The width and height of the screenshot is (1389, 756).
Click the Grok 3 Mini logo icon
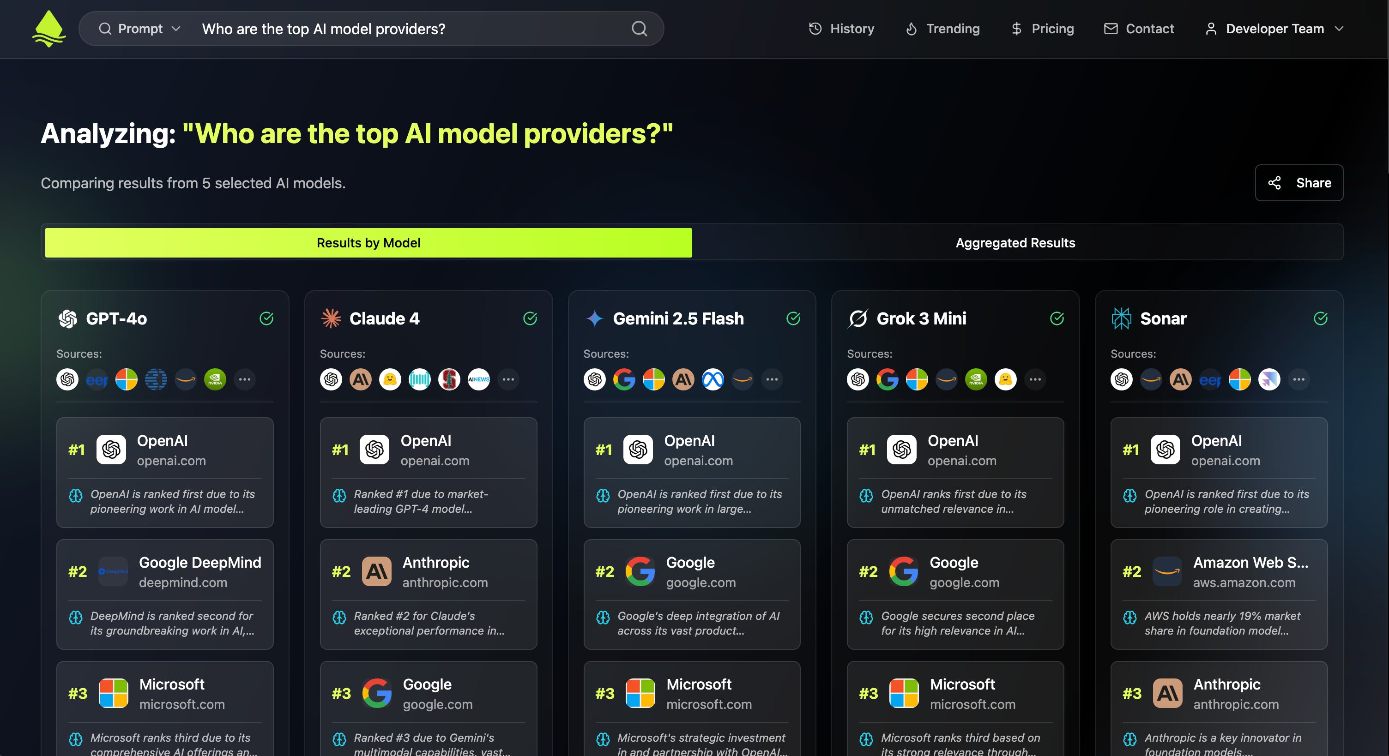click(x=858, y=318)
